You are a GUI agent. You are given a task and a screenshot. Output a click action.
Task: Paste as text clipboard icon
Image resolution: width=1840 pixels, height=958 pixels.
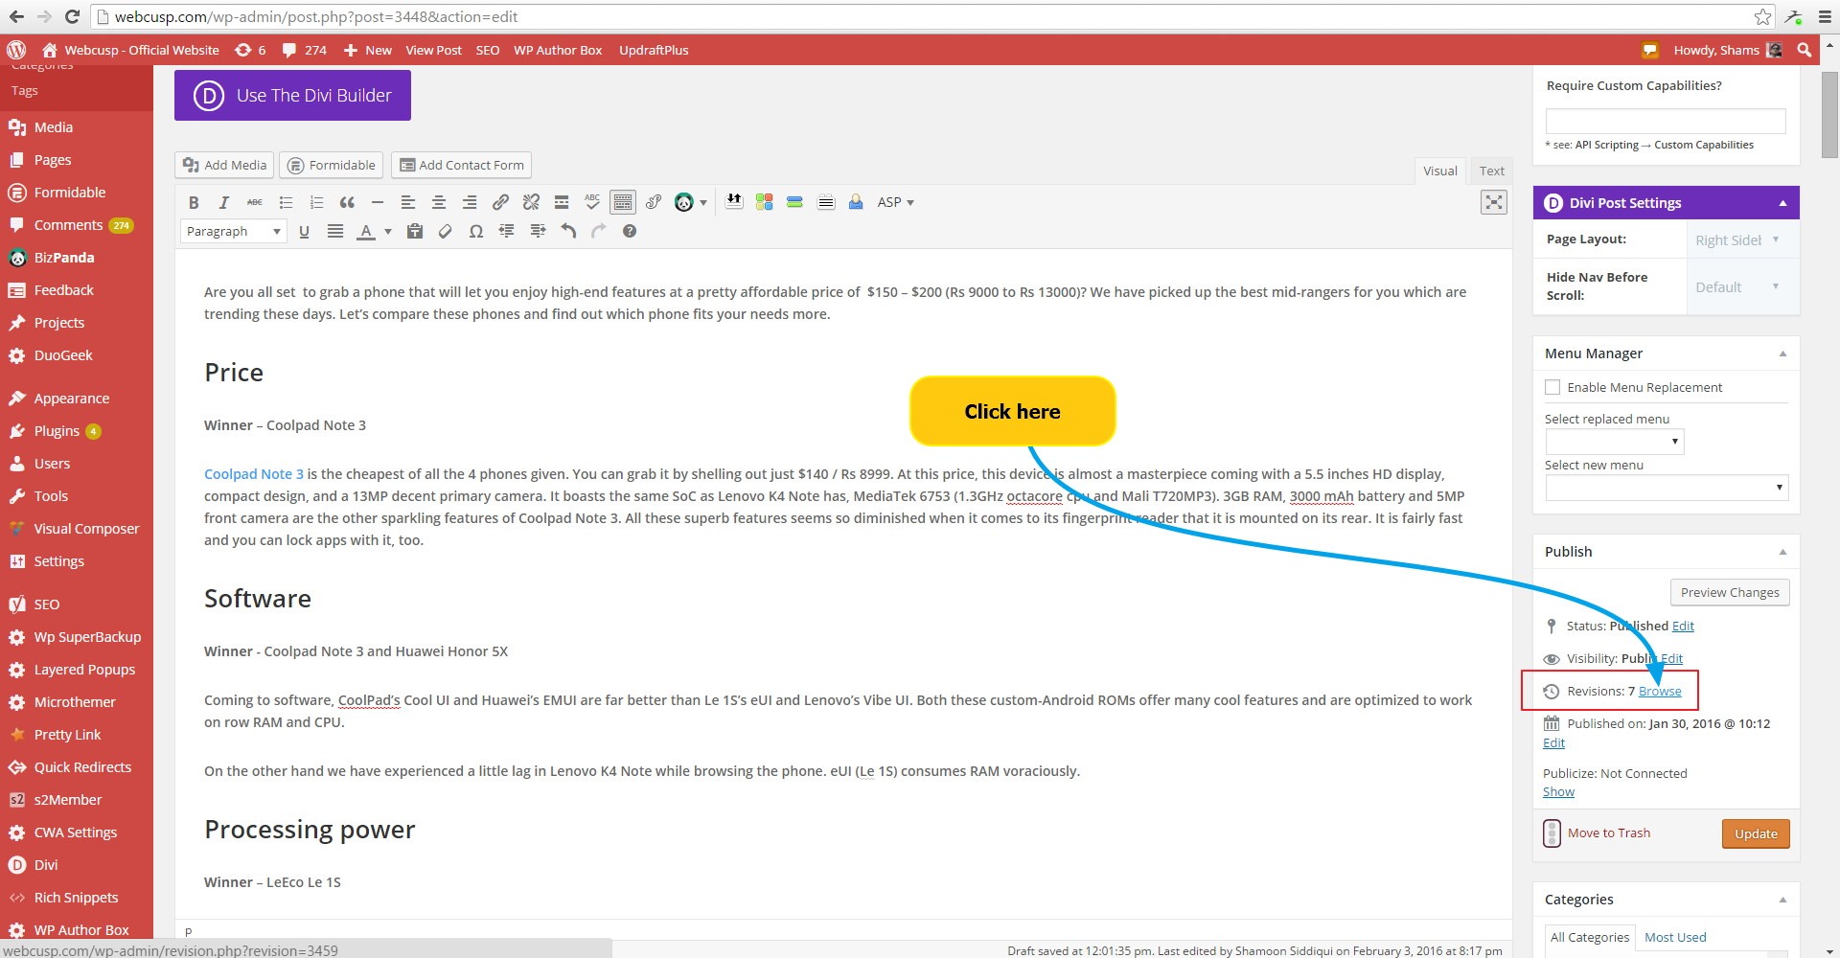click(415, 231)
